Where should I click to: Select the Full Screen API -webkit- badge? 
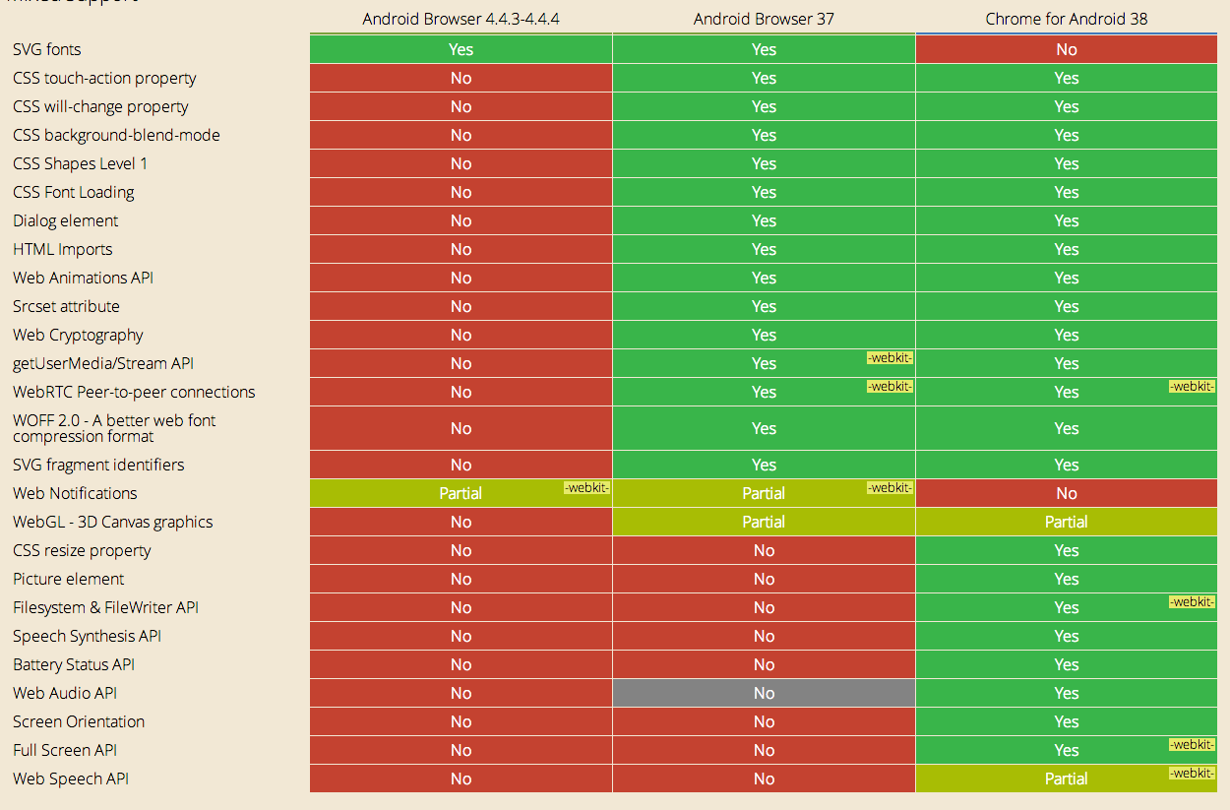[1193, 744]
